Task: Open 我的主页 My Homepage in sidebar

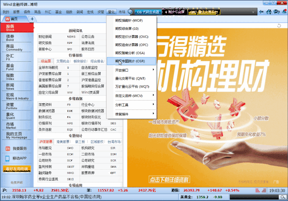Action: (x=17, y=135)
